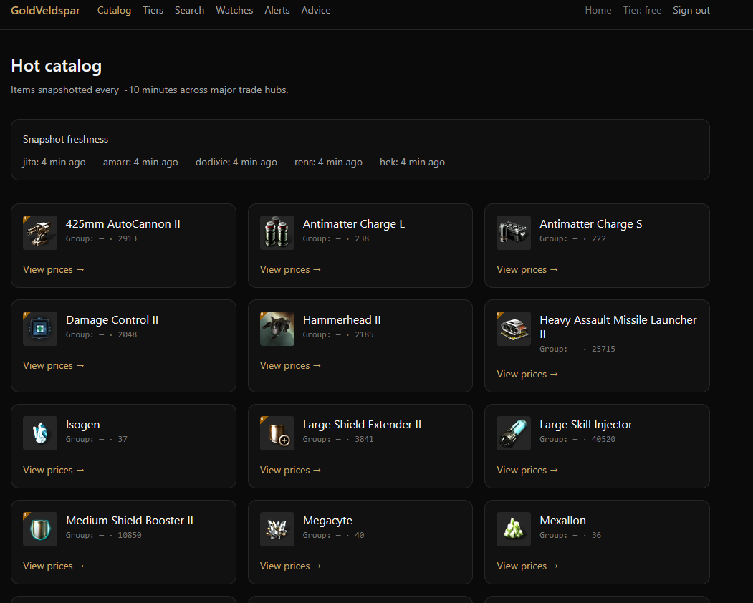Click group ID 25715 under Heavy Assault Launcher
The height and width of the screenshot is (603, 753).
(x=603, y=349)
